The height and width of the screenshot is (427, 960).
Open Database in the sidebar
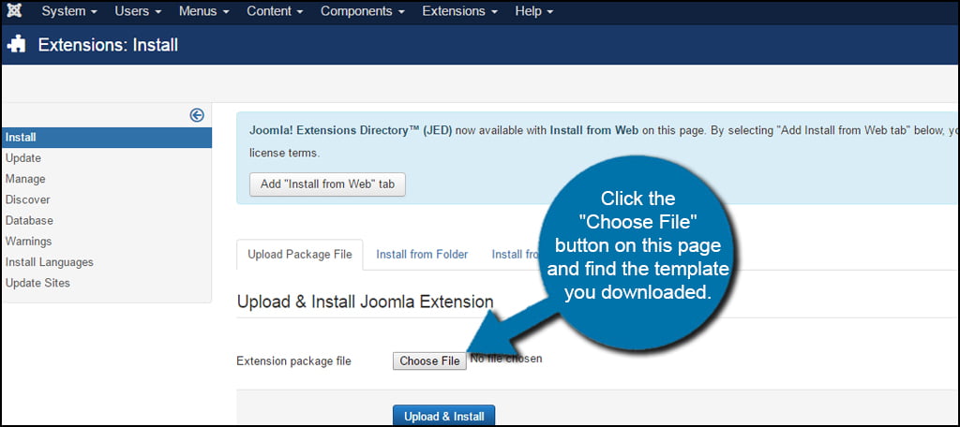pos(29,220)
